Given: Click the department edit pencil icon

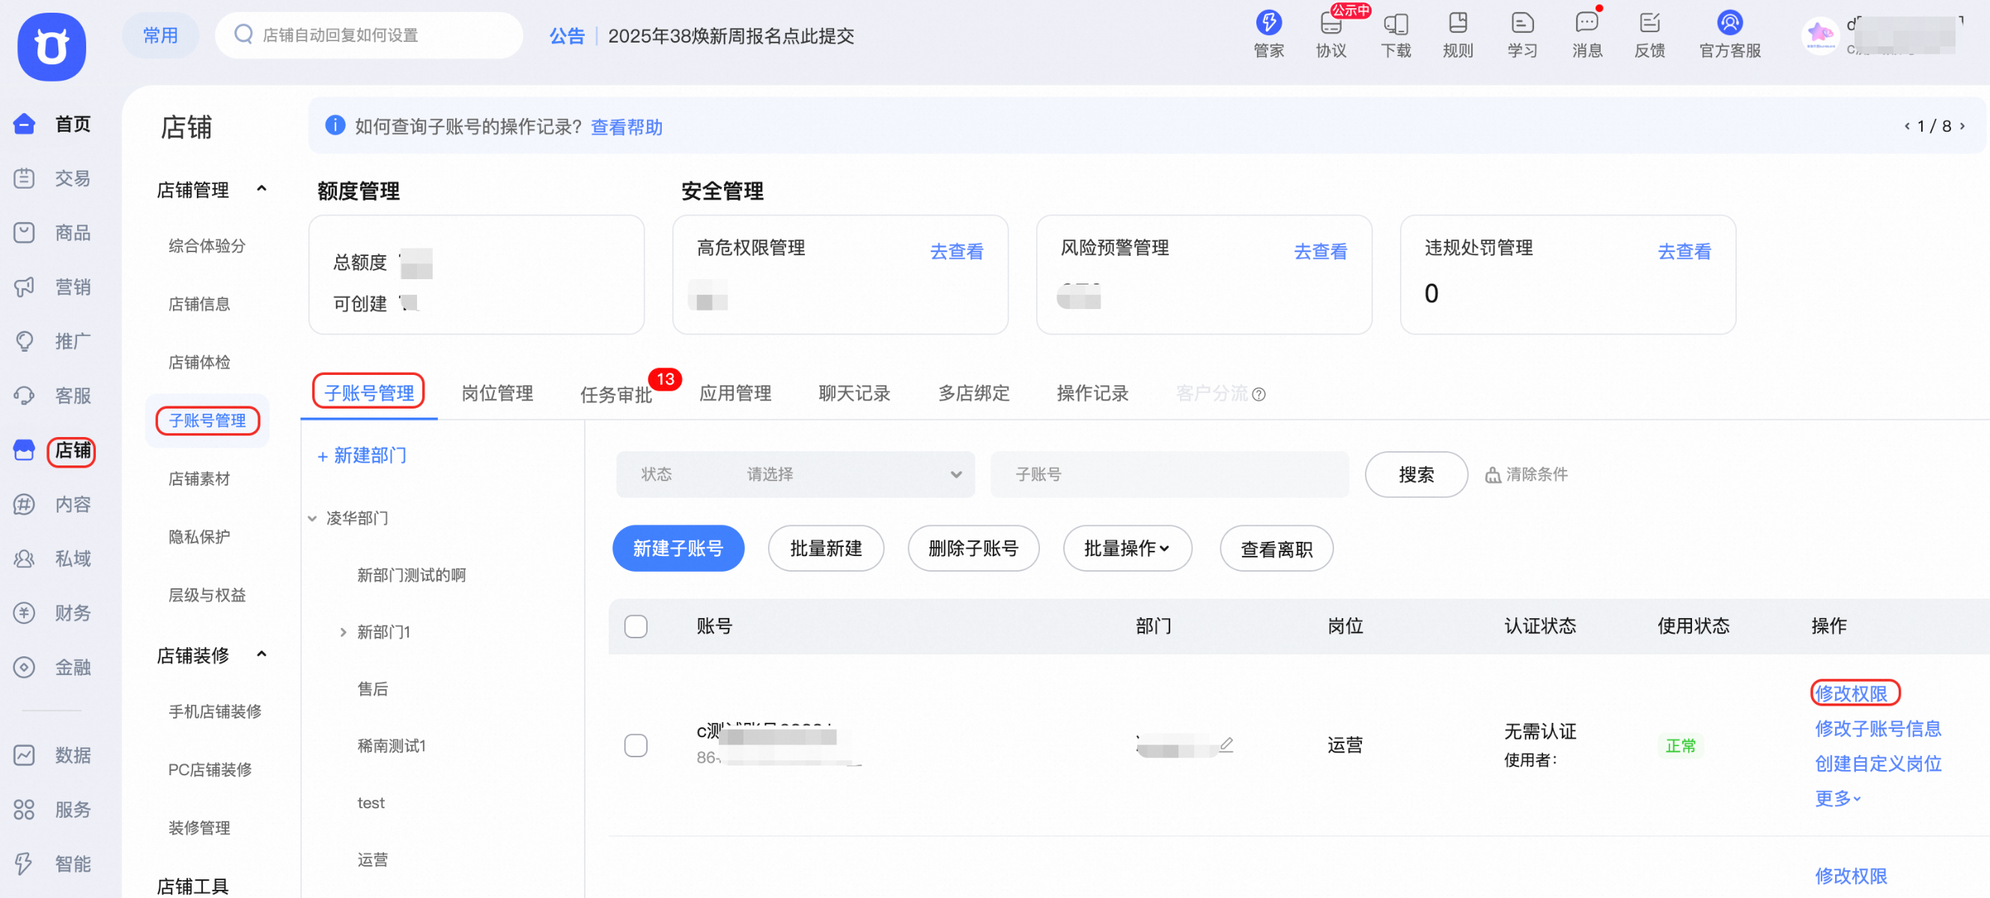Looking at the screenshot, I should click(1227, 745).
